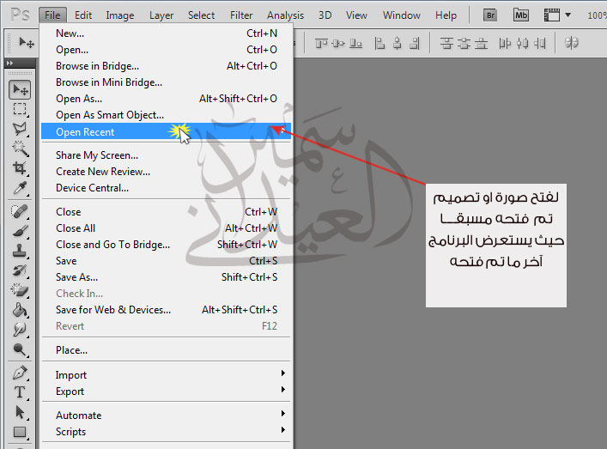The width and height of the screenshot is (607, 449).
Task: Click the Align bottom edges icon
Action: click(x=355, y=43)
